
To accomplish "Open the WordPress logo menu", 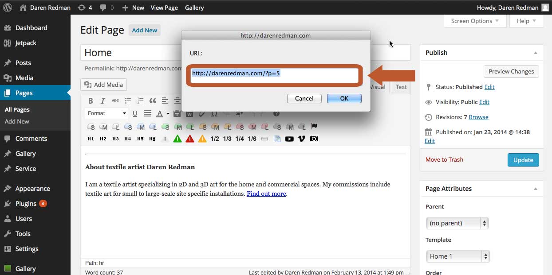I will 8,8.
